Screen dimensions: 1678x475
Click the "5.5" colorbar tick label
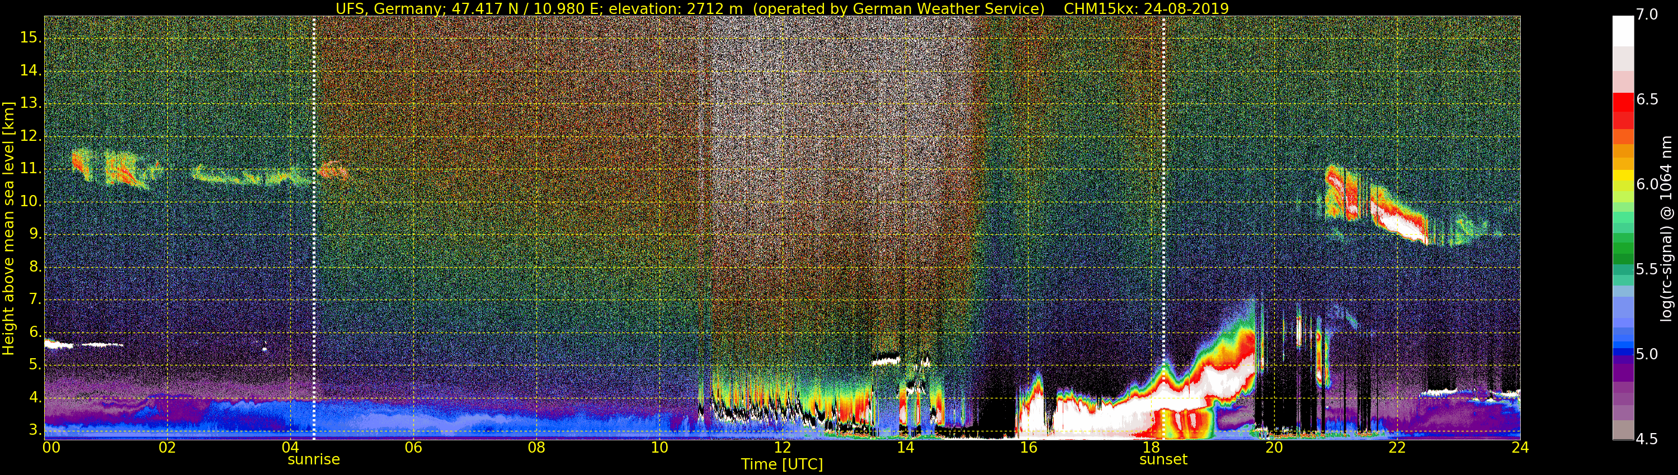coord(1647,269)
